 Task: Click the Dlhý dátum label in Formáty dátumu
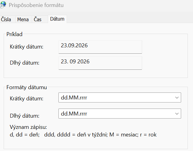coord(25,116)
